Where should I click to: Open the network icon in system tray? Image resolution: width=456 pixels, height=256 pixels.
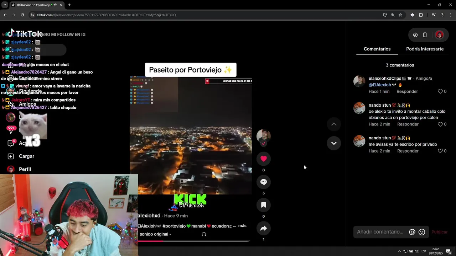click(x=405, y=251)
